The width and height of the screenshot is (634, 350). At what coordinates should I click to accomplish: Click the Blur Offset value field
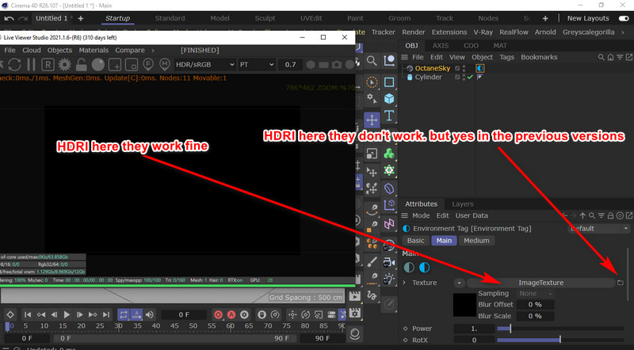pyautogui.click(x=536, y=304)
